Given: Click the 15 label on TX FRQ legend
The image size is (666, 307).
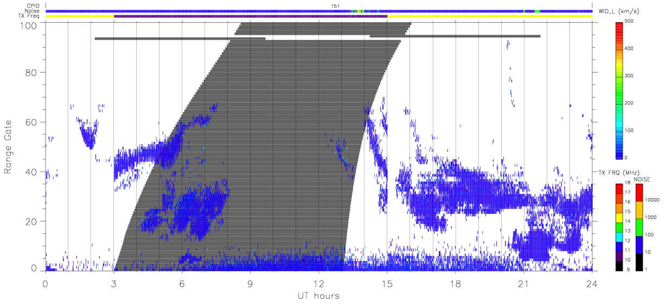Looking at the screenshot, I should 628,211.
